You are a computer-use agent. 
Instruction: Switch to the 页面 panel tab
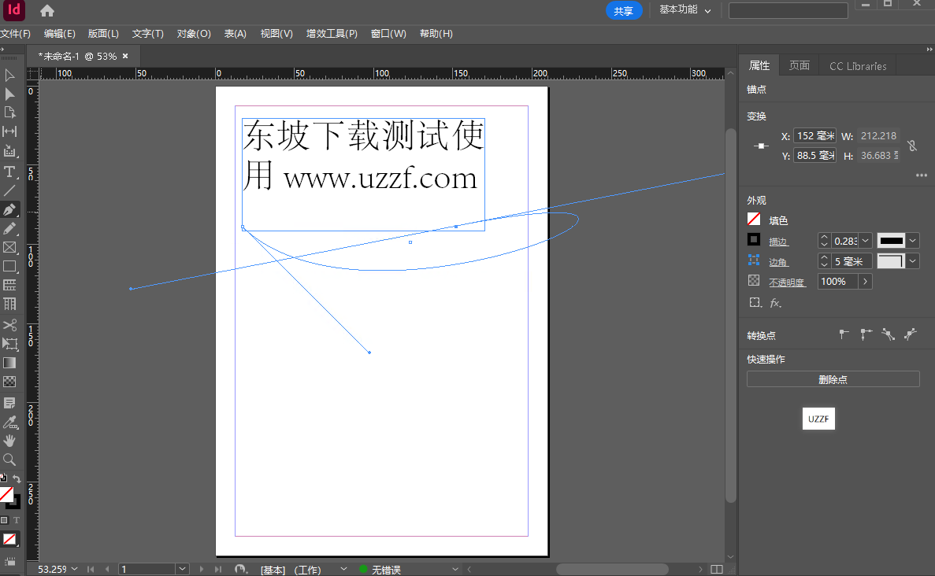click(x=799, y=65)
